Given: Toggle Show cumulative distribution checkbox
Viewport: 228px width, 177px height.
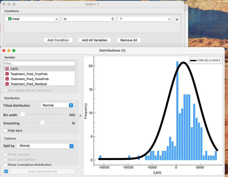Looking at the screenshot, I should pos(6,165).
